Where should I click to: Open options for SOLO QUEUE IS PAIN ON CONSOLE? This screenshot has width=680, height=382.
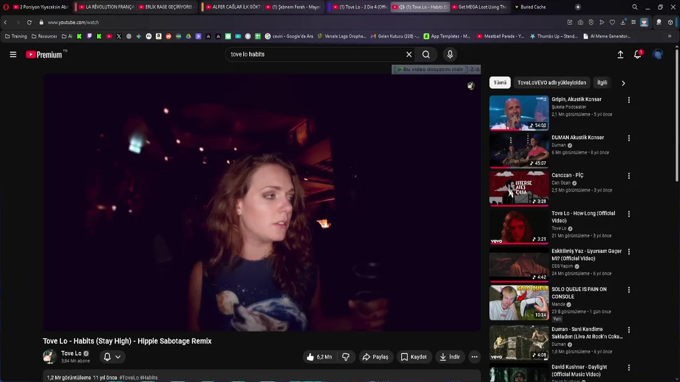pyautogui.click(x=629, y=290)
